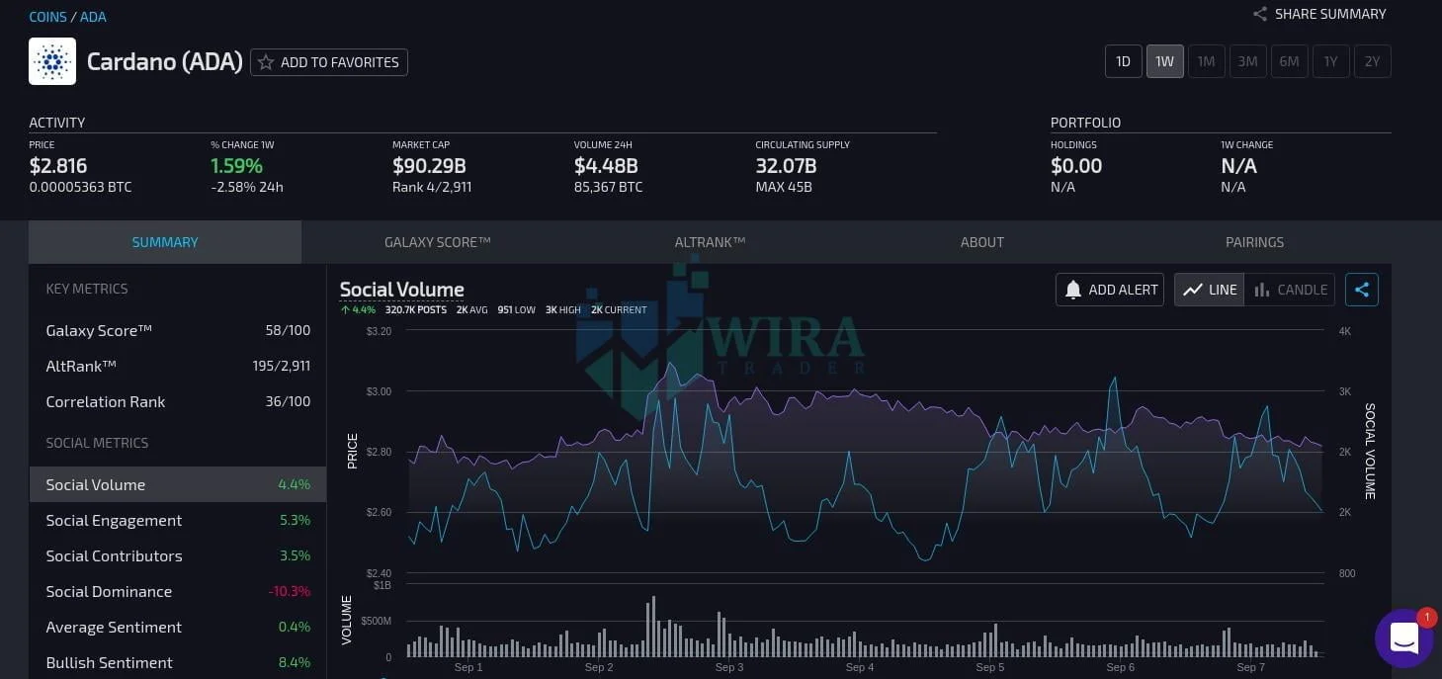The width and height of the screenshot is (1442, 679).
Task: Click the 3K HIGH stat
Action: click(x=563, y=309)
